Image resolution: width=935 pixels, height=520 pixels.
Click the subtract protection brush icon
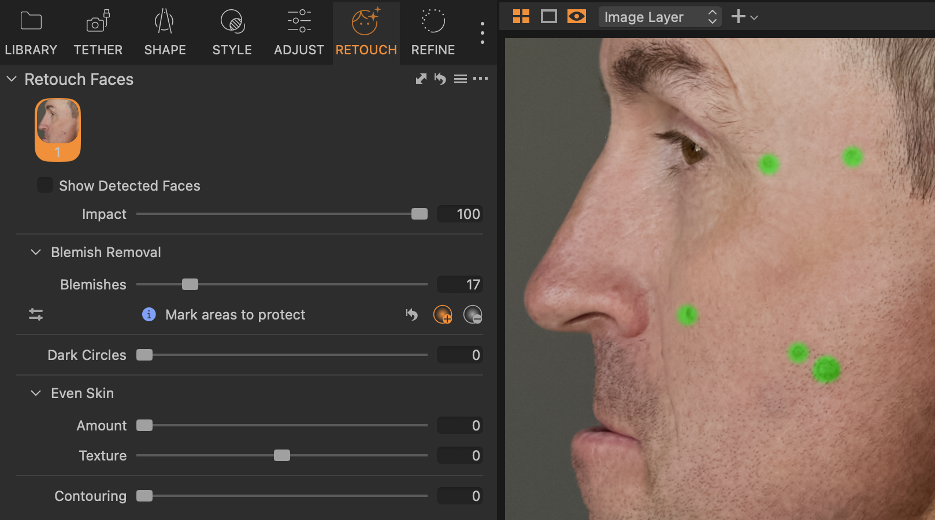click(x=473, y=314)
